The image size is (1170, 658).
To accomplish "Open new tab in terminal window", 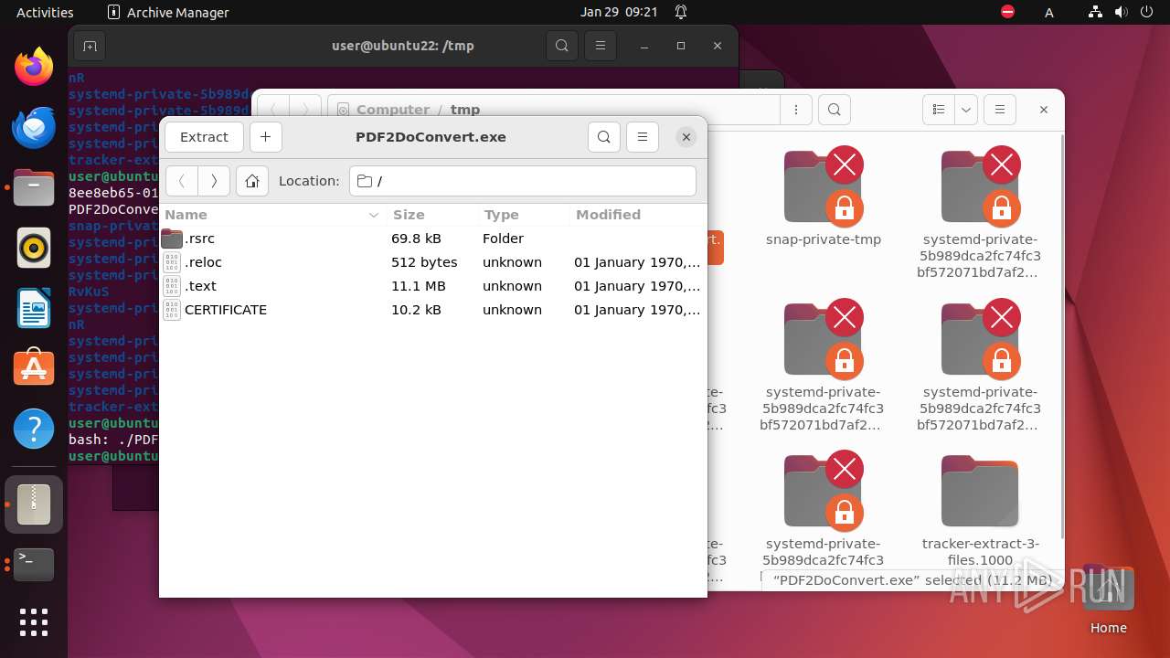I will coord(90,46).
